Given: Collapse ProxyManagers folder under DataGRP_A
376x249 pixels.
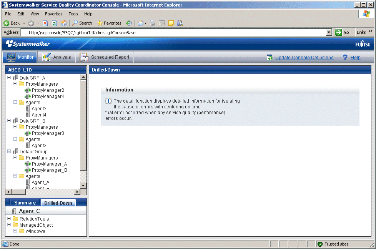Looking at the screenshot, I should (15, 84).
